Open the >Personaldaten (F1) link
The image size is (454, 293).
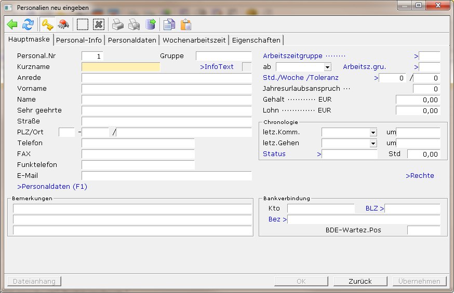(x=52, y=186)
